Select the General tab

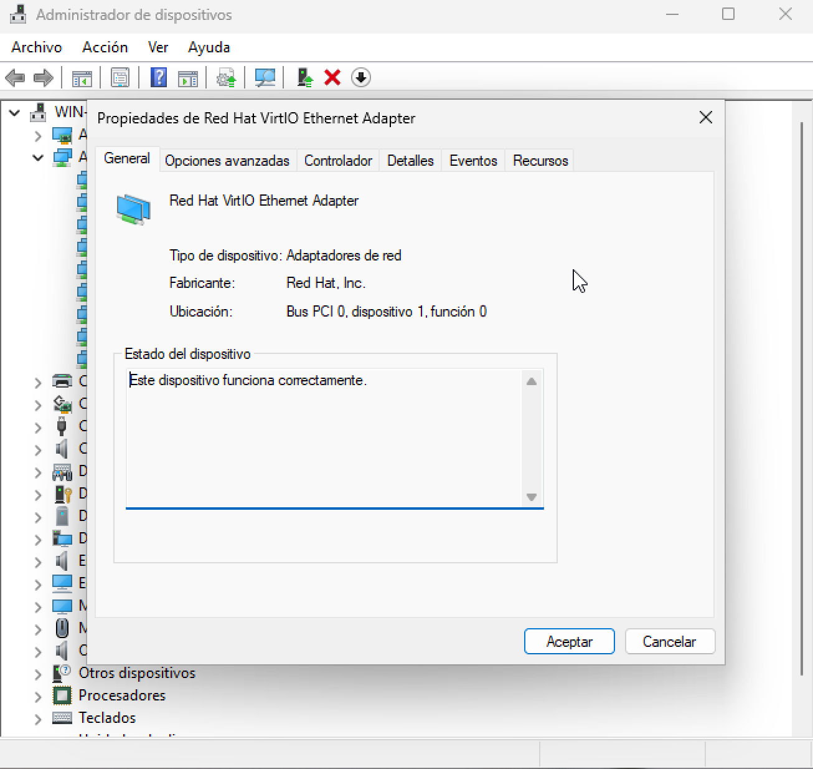(x=127, y=158)
